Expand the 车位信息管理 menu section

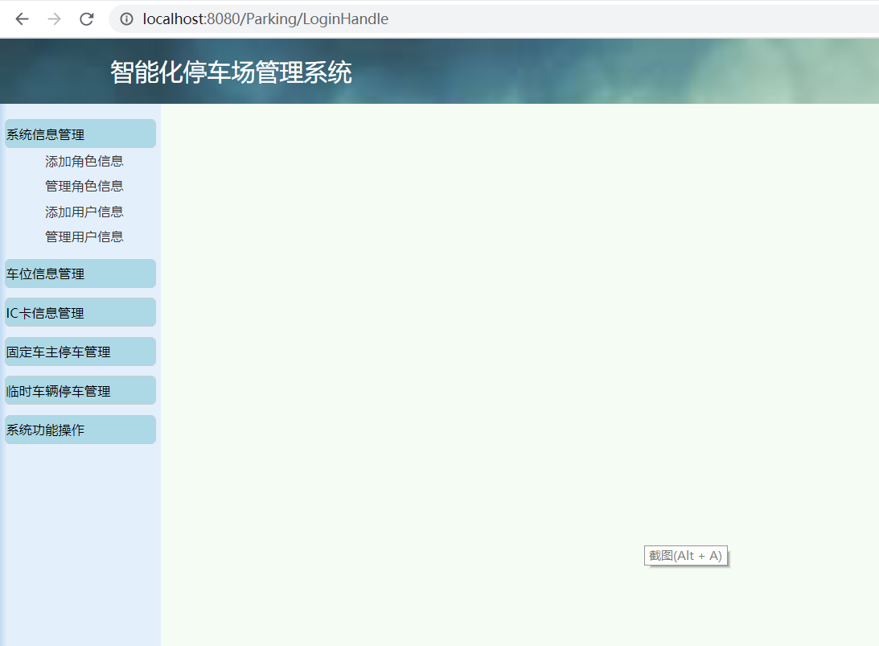[x=80, y=274]
